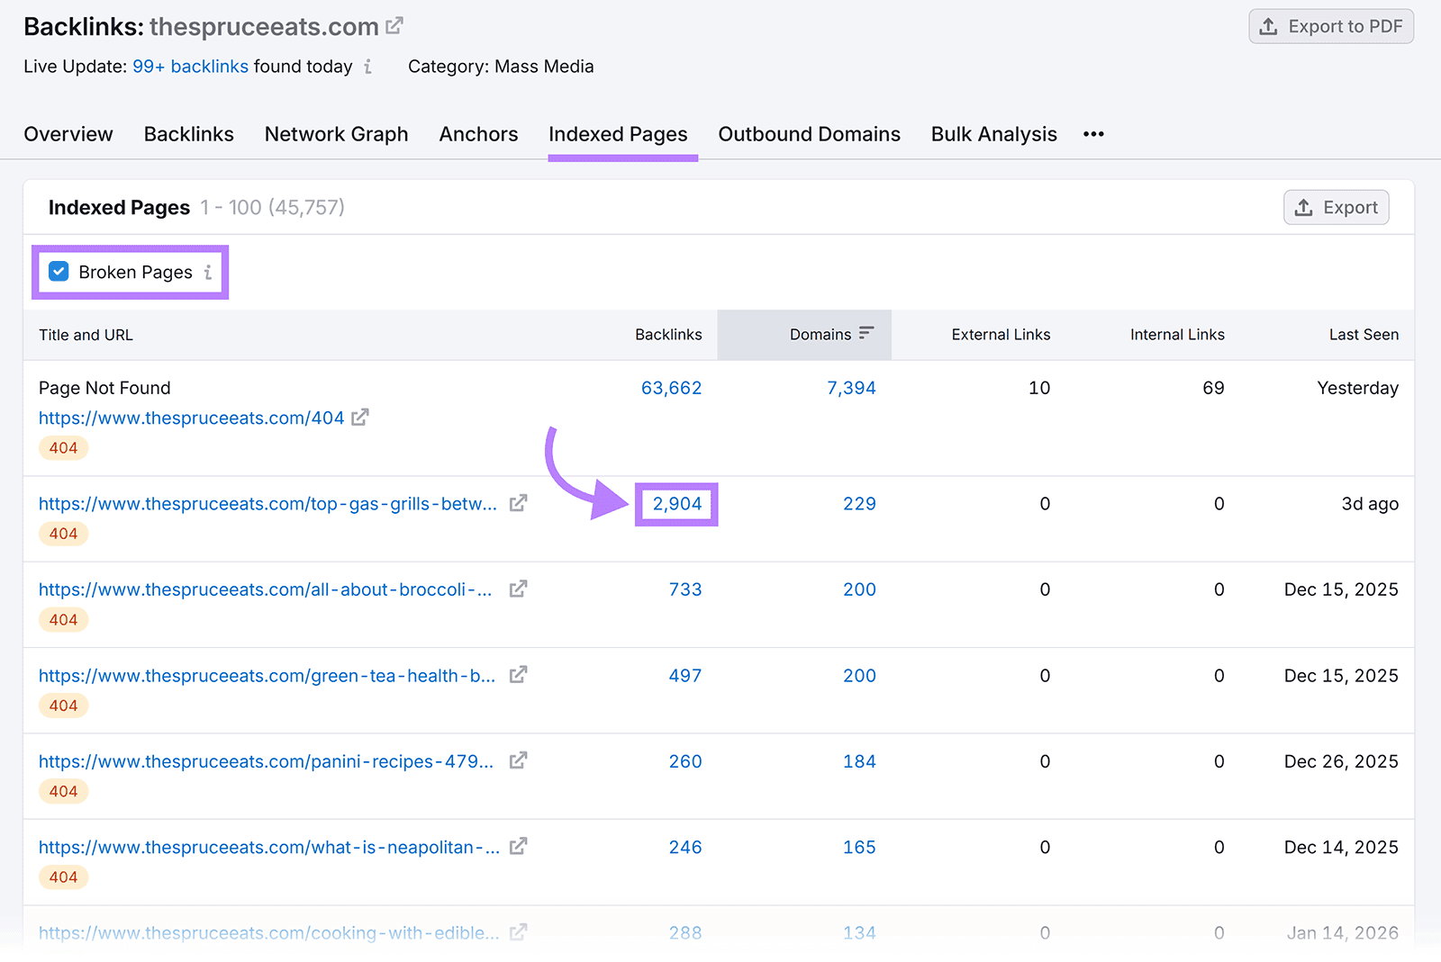The height and width of the screenshot is (962, 1441).
Task: Click the Export to PDF button
Action: click(1330, 26)
